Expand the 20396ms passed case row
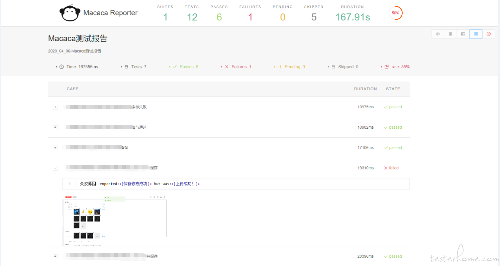Viewport: 500px width, 269px height. pyautogui.click(x=55, y=257)
